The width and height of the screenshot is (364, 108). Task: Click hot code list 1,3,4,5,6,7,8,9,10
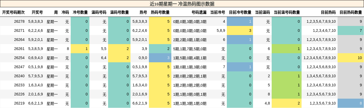click(321, 76)
